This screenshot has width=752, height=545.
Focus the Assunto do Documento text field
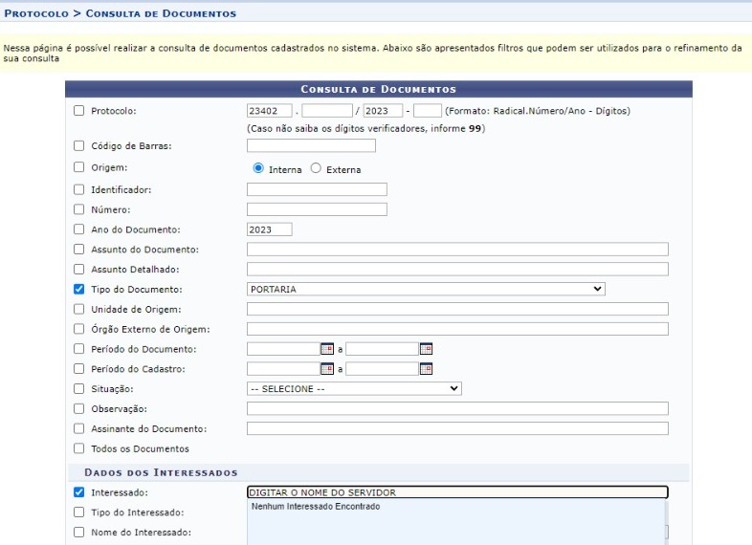457,250
